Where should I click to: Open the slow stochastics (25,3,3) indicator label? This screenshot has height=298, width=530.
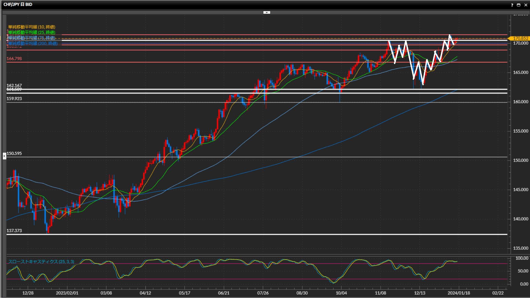click(41, 262)
